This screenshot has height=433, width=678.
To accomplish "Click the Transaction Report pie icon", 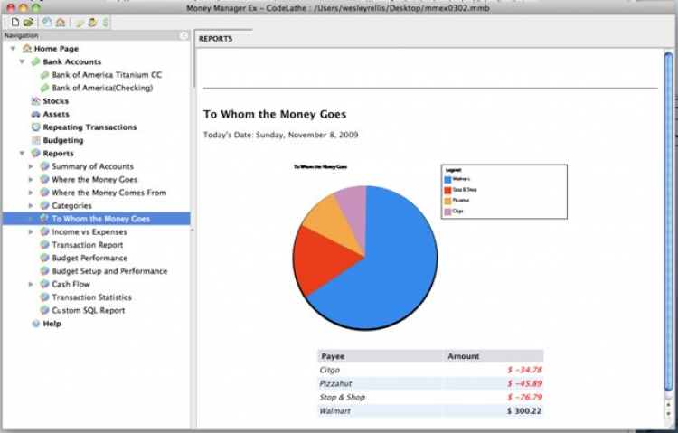I will [44, 245].
